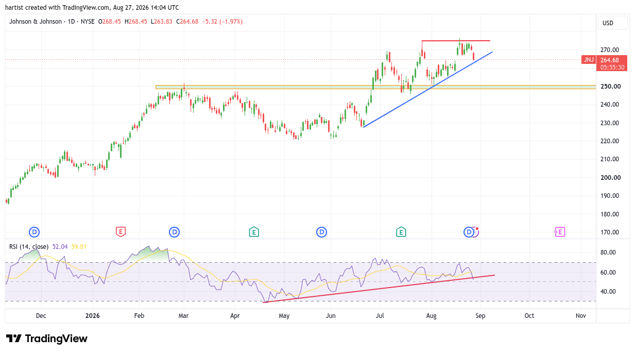Open the red earnings marker near January
The width and height of the screenshot is (635, 354).
click(120, 232)
